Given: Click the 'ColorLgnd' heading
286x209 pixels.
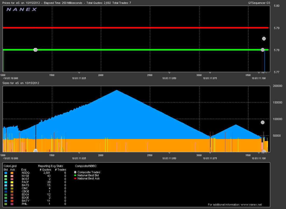Looking at the screenshot, I should tap(10, 166).
